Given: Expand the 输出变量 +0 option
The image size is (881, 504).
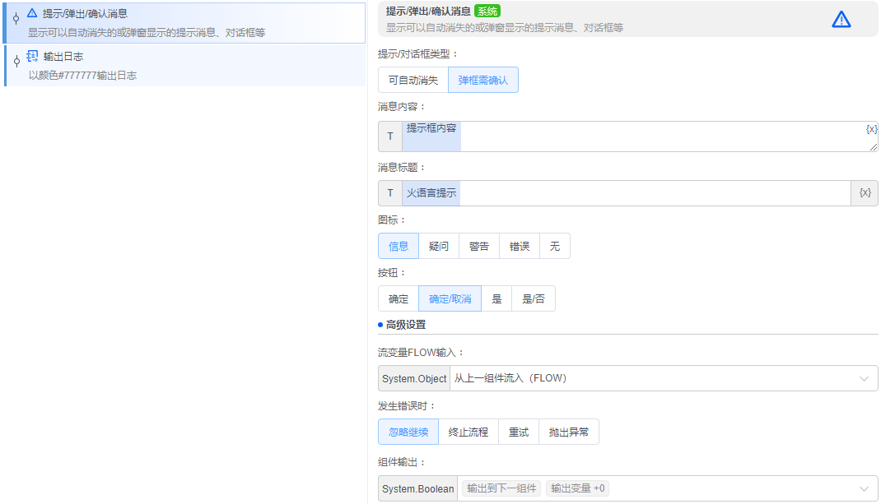Looking at the screenshot, I should click(x=576, y=488).
